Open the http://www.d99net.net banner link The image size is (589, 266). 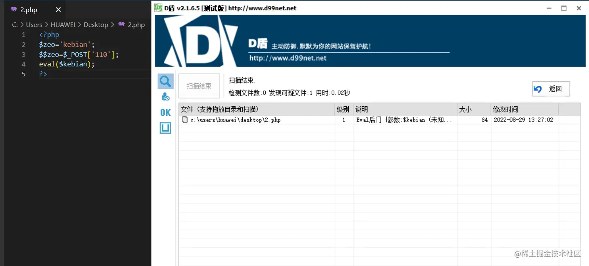288,58
